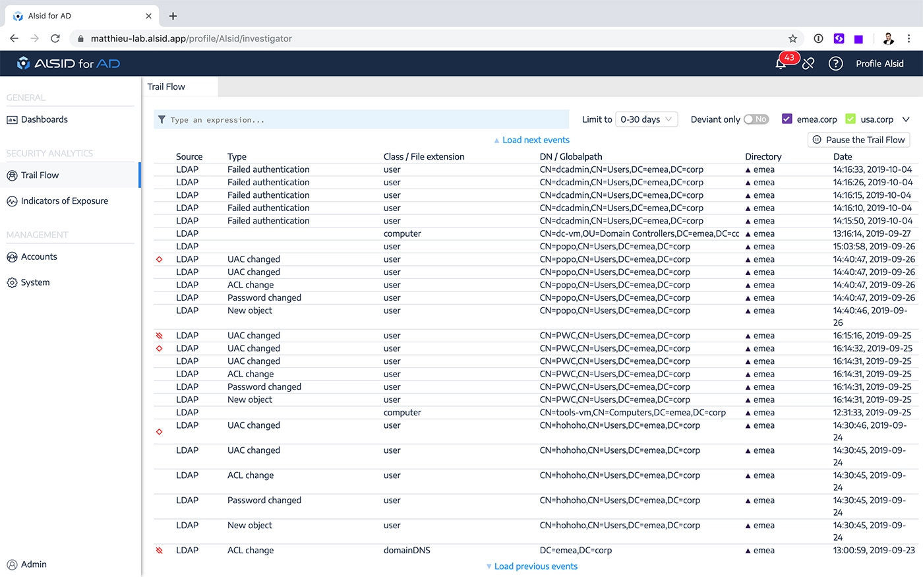The width and height of the screenshot is (923, 577).
Task: Click the DN / Globalpath column header
Action: tap(571, 157)
